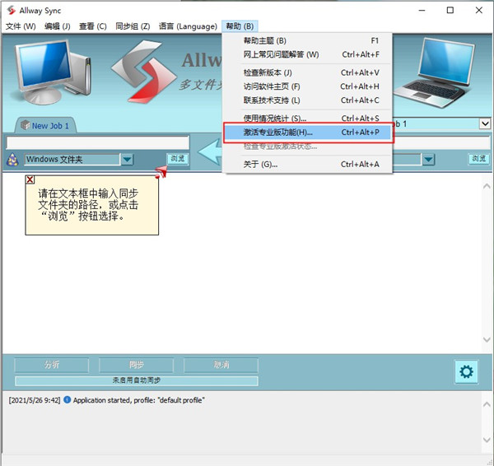Image resolution: width=494 pixels, height=466 pixels.
Task: Click the 未启用自动同步 status bar
Action: click(136, 380)
